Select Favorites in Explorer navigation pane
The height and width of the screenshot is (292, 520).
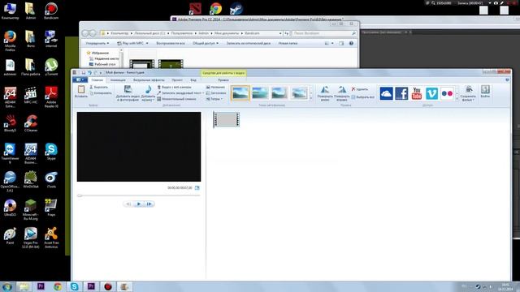click(x=97, y=53)
